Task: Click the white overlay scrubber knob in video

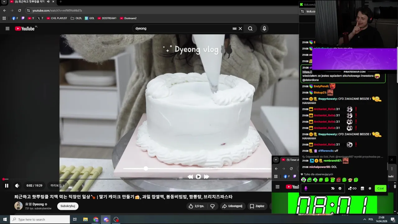Action: pyautogui.click(x=146, y=168)
